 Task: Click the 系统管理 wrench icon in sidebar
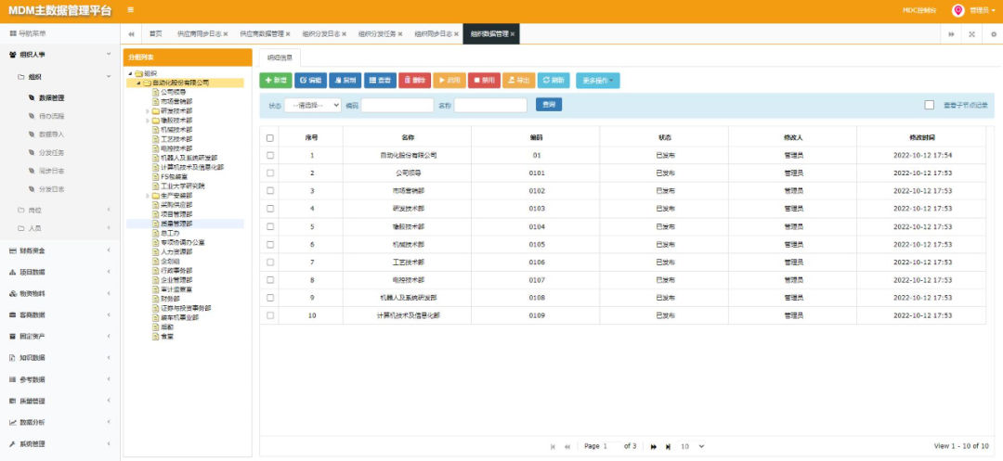pos(13,443)
